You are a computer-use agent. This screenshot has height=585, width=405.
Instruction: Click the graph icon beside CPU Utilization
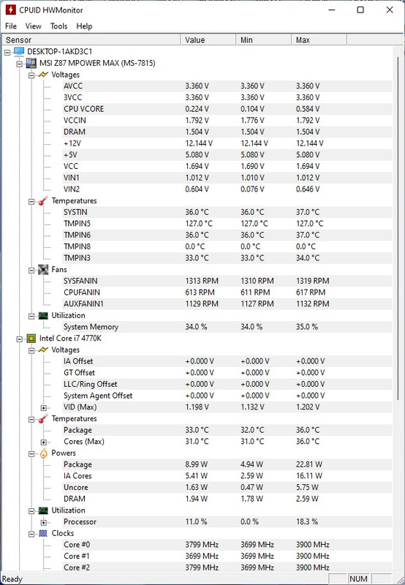(x=43, y=510)
